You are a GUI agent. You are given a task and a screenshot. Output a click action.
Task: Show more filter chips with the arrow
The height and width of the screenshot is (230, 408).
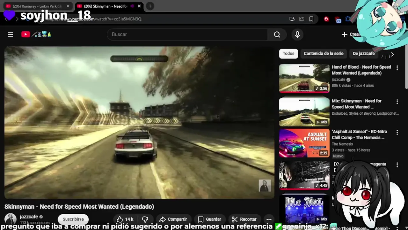392,54
